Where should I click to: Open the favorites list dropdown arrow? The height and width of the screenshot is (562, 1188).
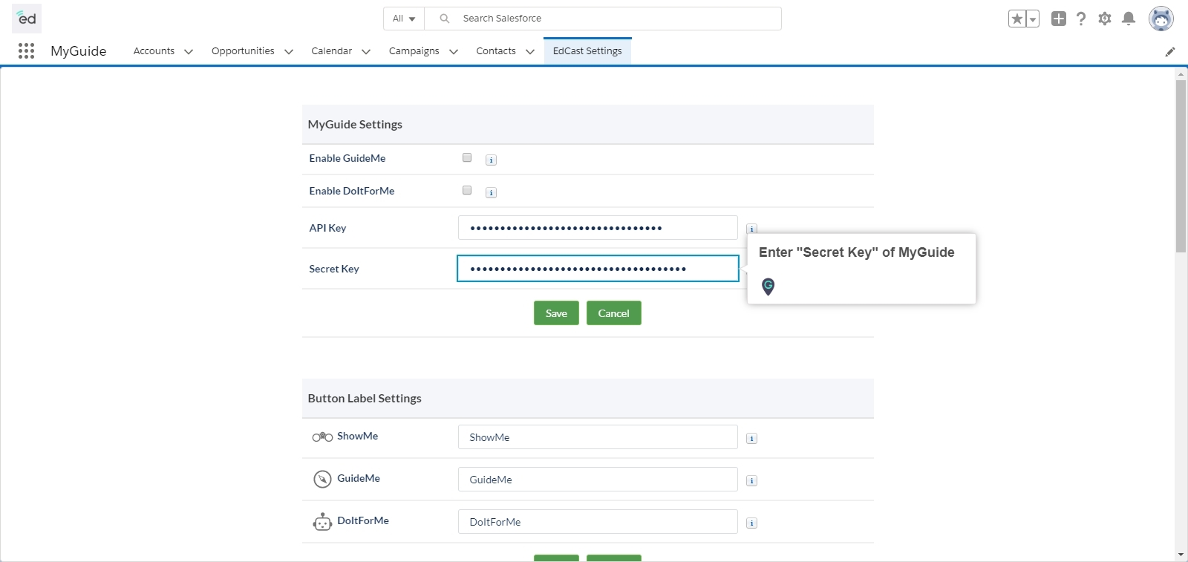1033,19
